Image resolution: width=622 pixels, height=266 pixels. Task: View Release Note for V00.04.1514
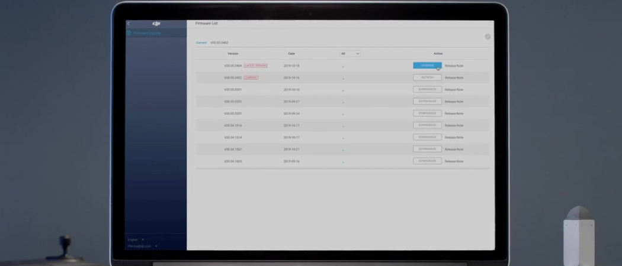pyautogui.click(x=454, y=138)
